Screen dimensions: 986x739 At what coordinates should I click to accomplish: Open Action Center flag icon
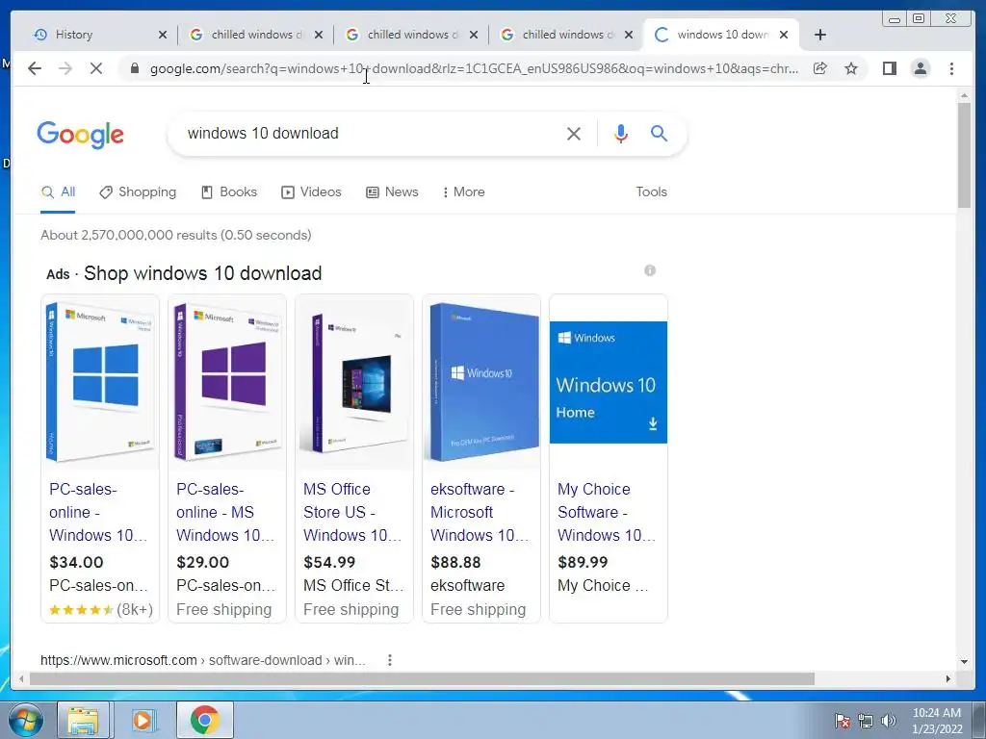842,720
